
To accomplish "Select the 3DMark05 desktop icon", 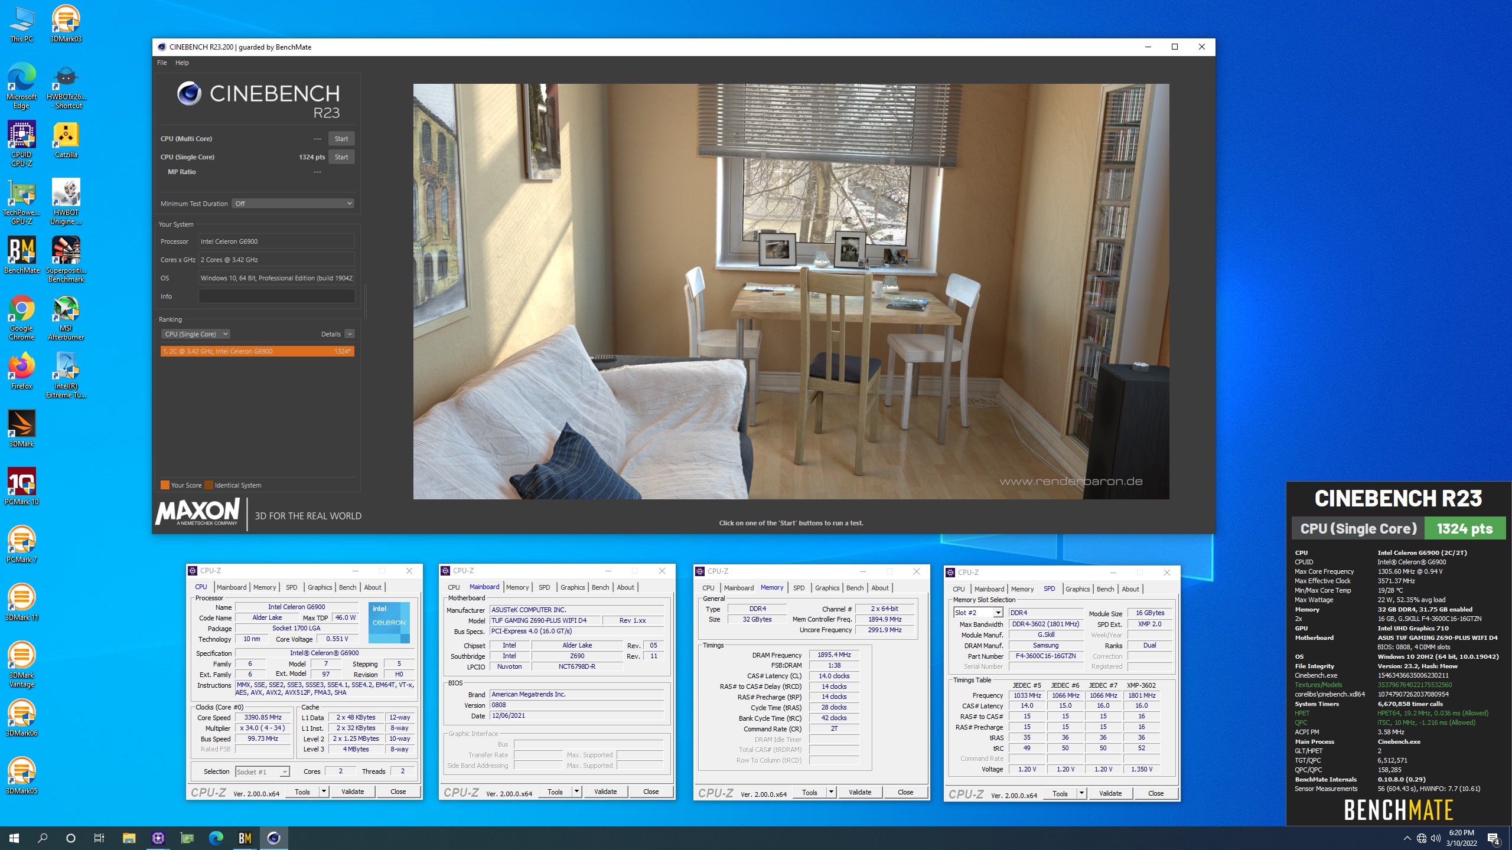I will click(x=21, y=776).
